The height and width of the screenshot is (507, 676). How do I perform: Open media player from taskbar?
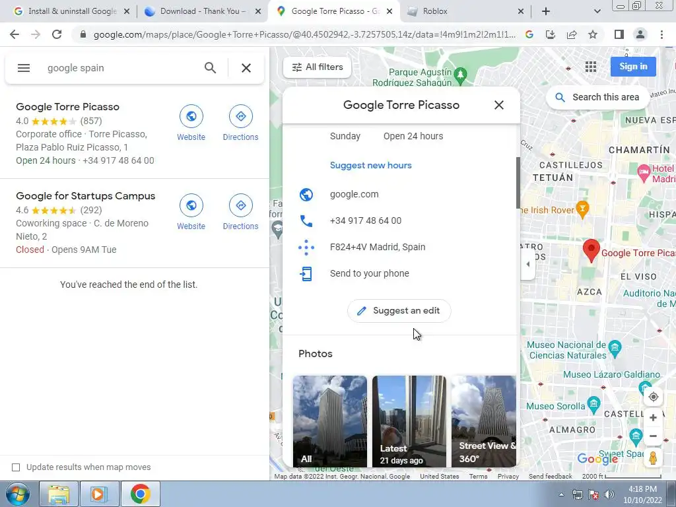point(99,494)
